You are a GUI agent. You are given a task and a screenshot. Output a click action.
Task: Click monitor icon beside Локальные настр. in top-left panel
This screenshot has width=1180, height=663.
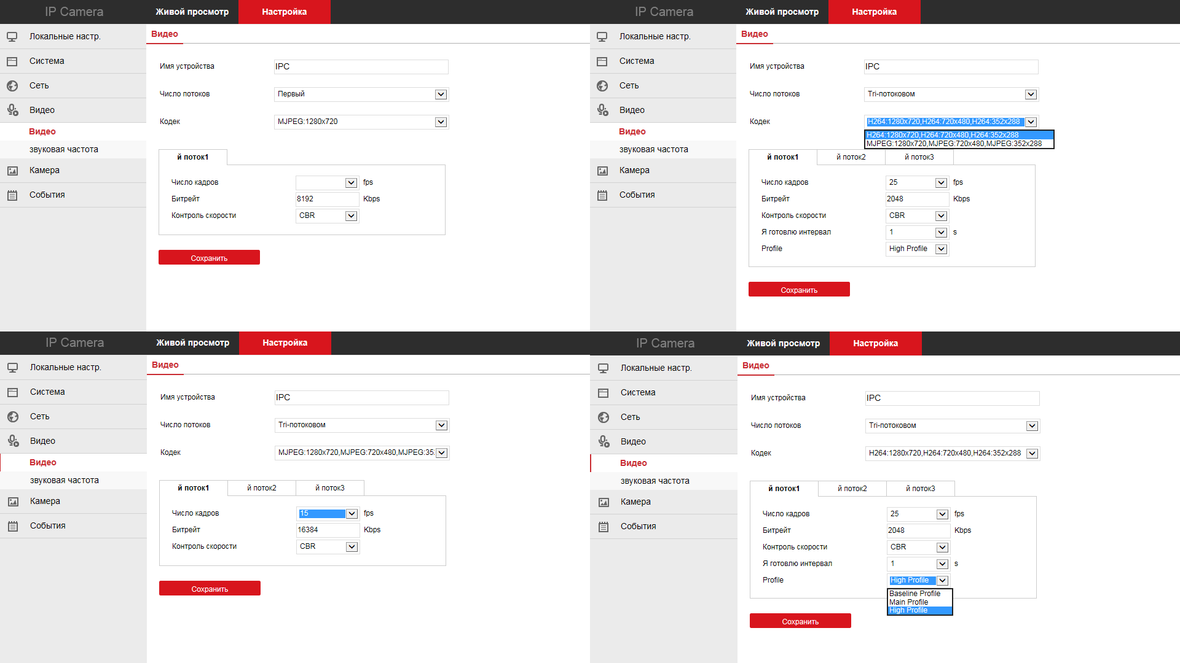click(12, 37)
